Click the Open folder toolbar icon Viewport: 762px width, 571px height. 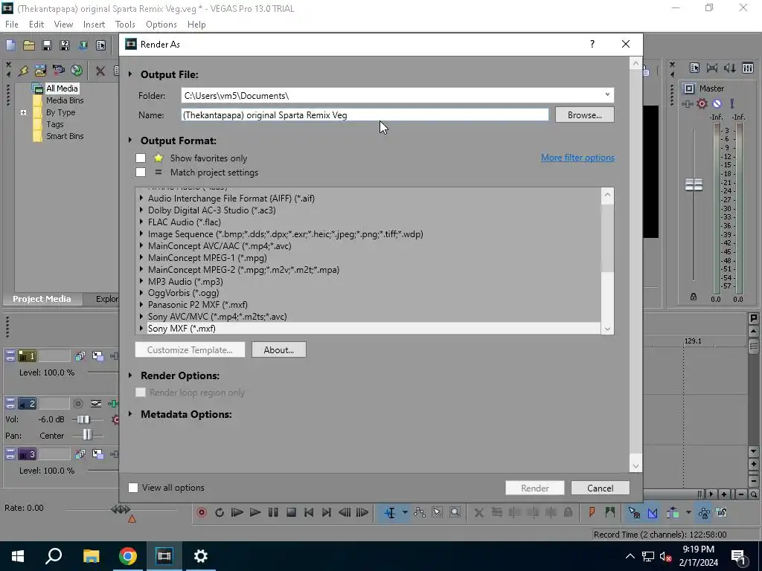click(29, 45)
